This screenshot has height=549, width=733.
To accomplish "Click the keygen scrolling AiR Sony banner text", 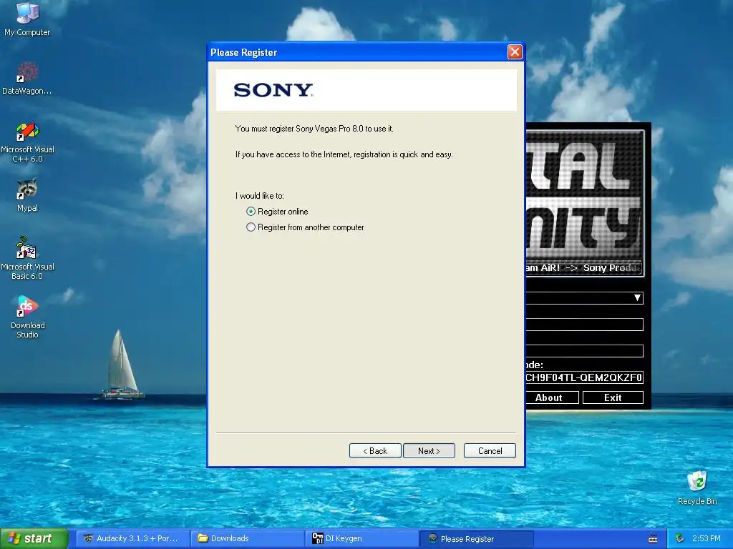I will [x=583, y=268].
